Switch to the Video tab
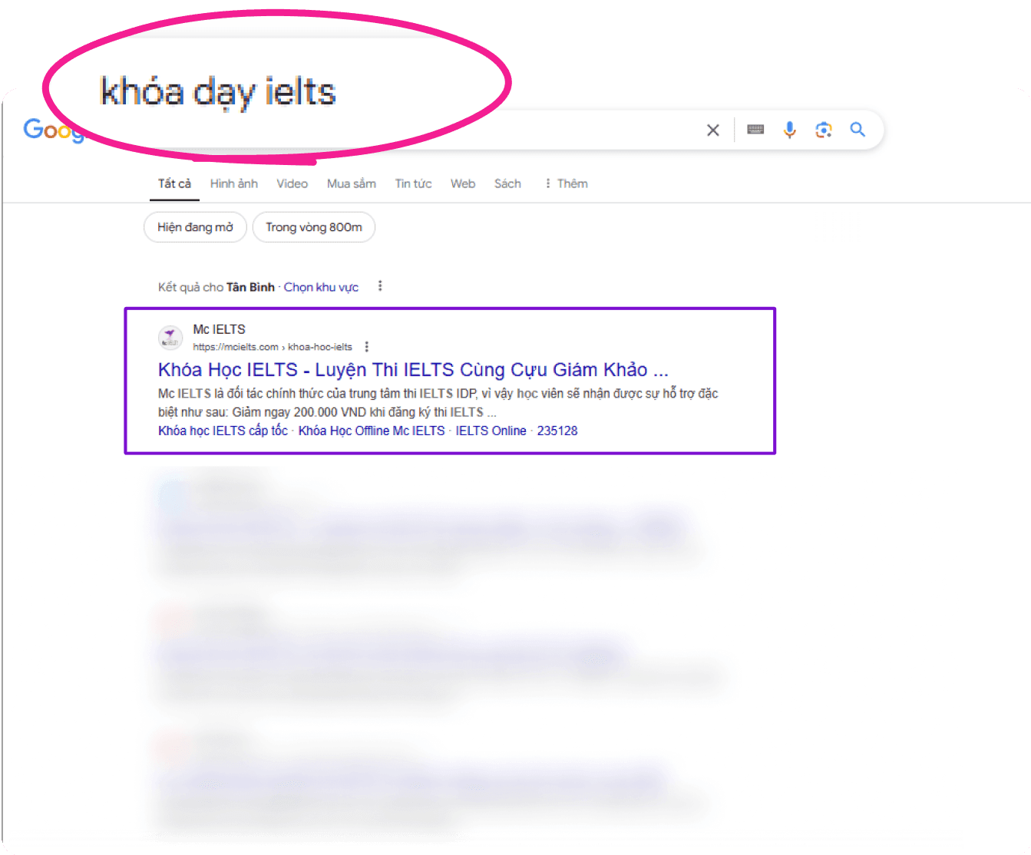This screenshot has height=855, width=1031. point(292,183)
